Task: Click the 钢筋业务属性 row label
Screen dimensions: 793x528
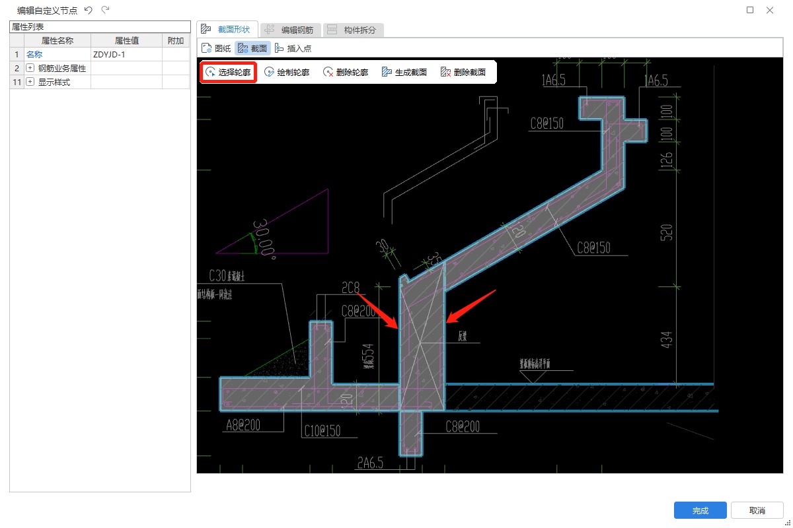Action: click(x=62, y=68)
